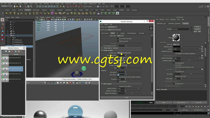Open the Polygons menu set dropdown

pyautogui.click(x=7, y=6)
